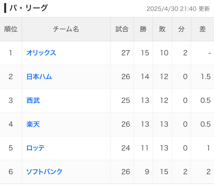Click 日本ハム's games-behind value 1.5

tap(205, 77)
